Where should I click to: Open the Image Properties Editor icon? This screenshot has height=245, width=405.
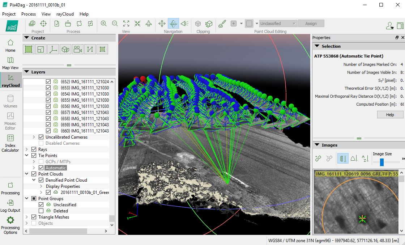tap(32, 24)
